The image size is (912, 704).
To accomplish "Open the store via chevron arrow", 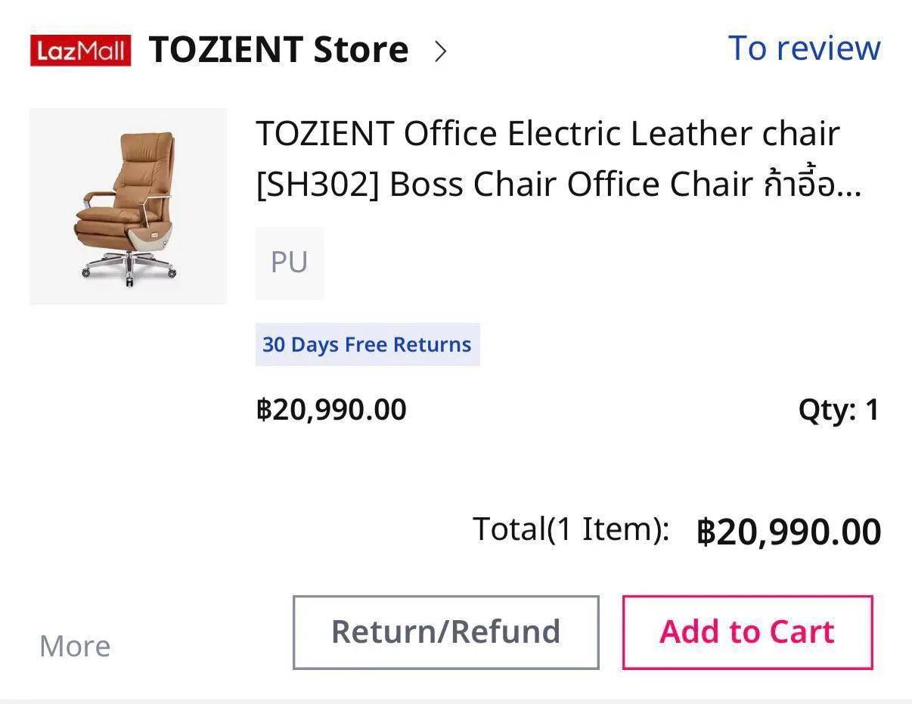I will tap(441, 51).
